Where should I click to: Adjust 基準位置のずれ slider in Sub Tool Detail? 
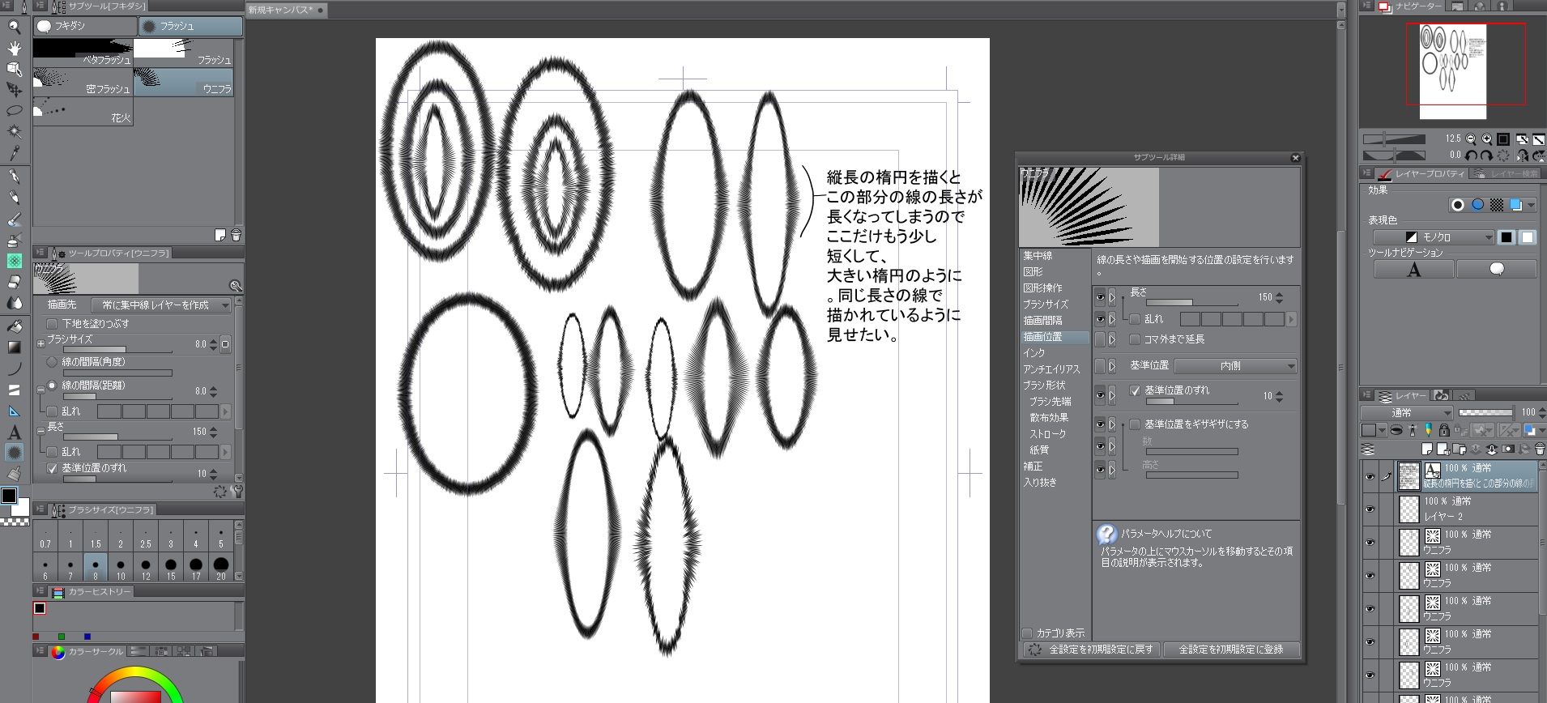tap(1191, 401)
